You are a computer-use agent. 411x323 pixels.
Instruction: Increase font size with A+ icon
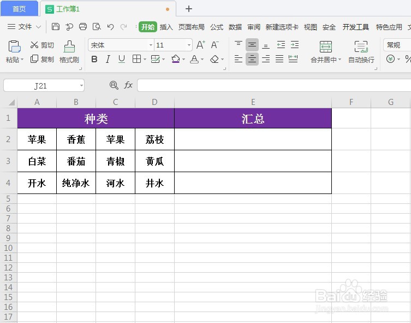[x=200, y=45]
